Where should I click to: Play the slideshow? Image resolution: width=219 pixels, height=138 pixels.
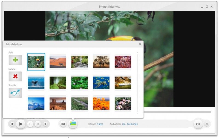(21, 124)
